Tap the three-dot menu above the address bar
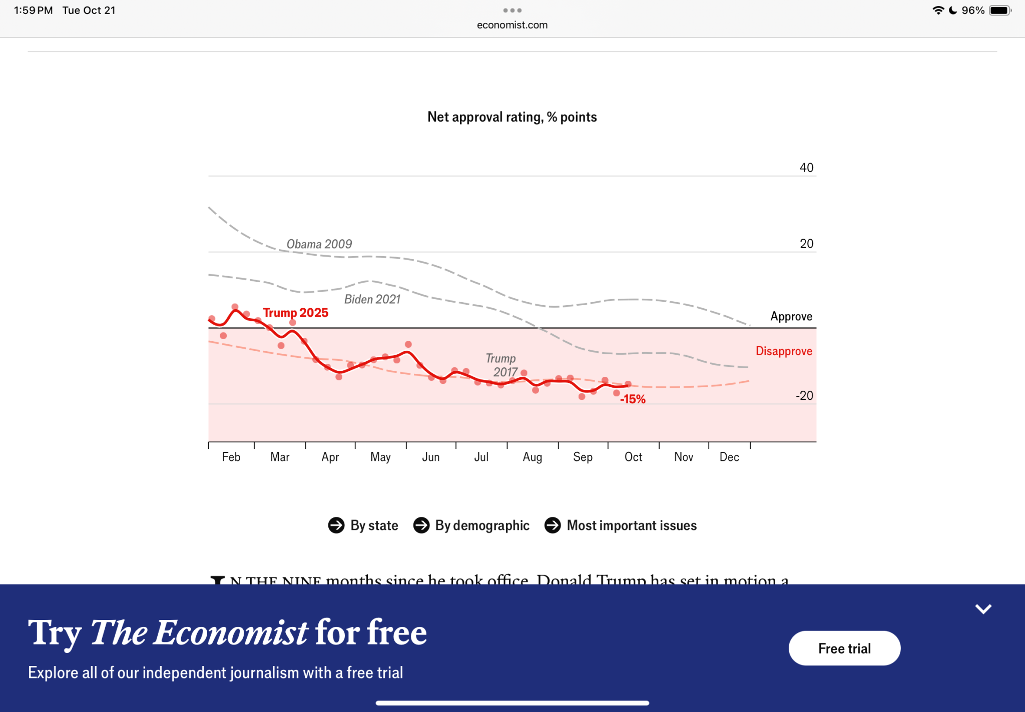1025x712 pixels. click(512, 11)
